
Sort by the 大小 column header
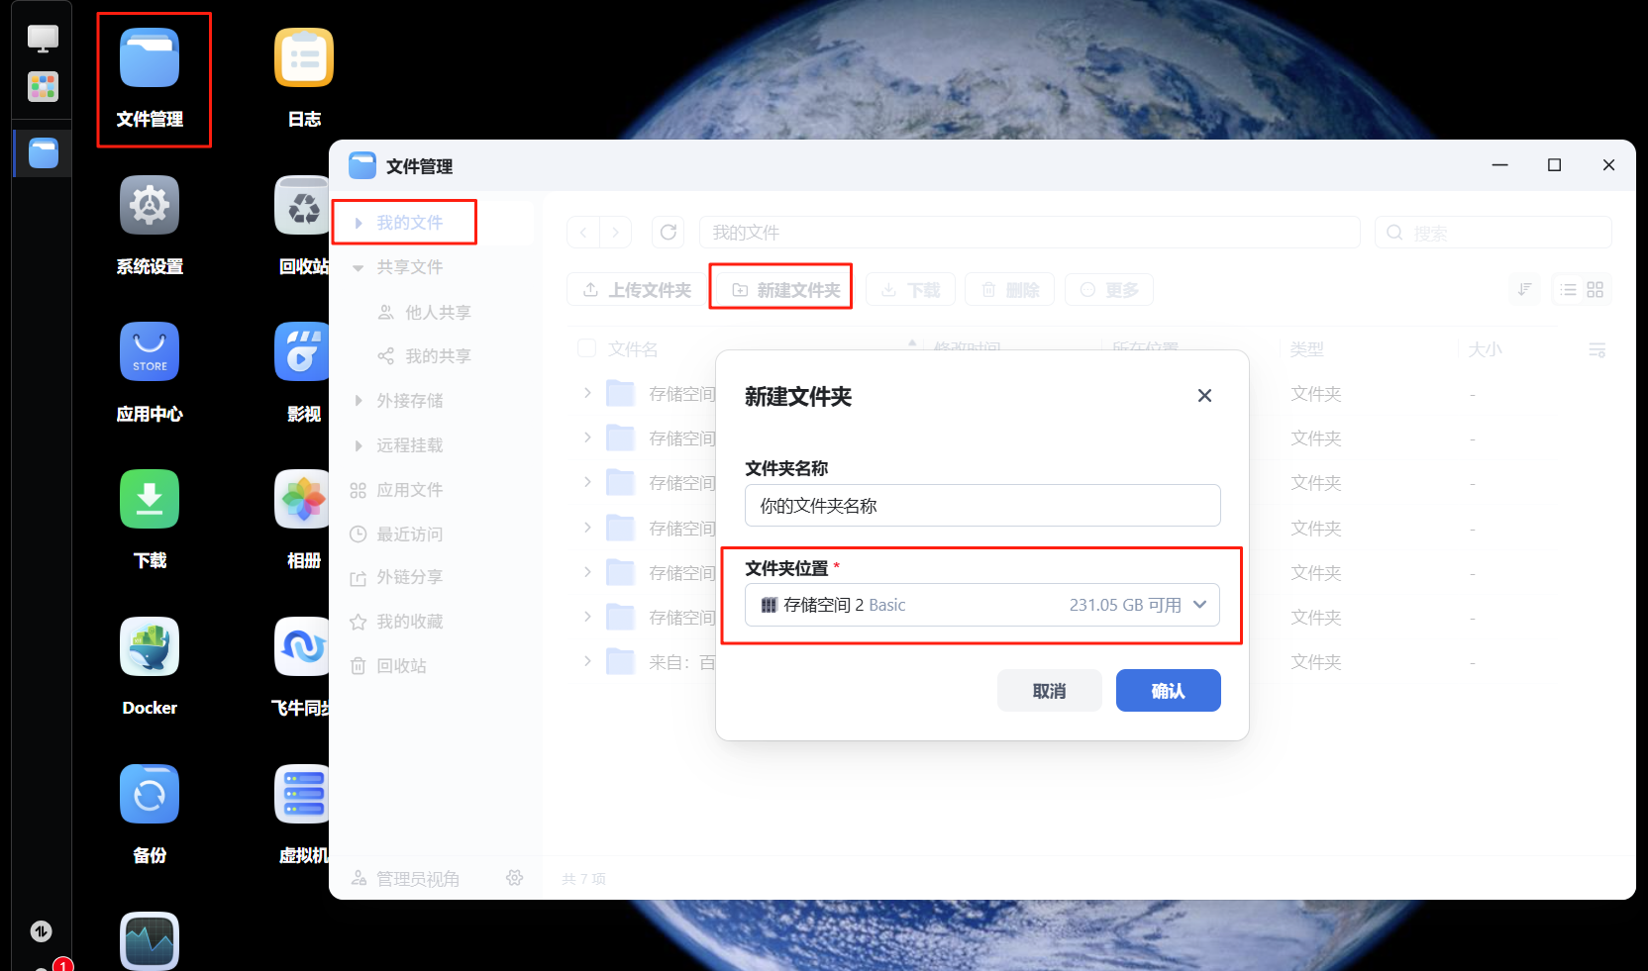[x=1485, y=349]
